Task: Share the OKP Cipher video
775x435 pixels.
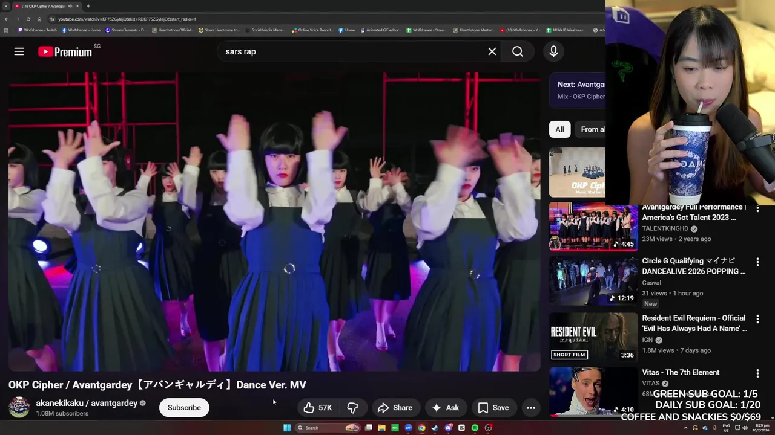Action: pos(395,408)
